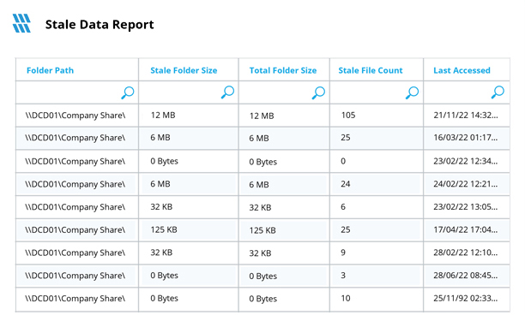The image size is (525, 327).
Task: Select the 12 MB stale folder size
Action: (163, 116)
